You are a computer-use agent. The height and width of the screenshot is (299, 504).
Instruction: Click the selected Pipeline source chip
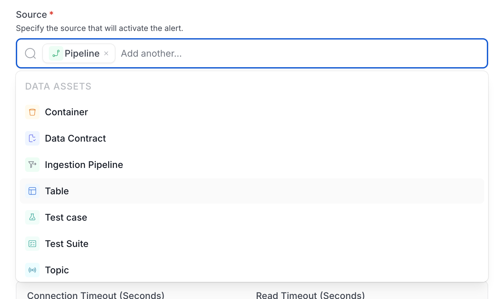79,53
